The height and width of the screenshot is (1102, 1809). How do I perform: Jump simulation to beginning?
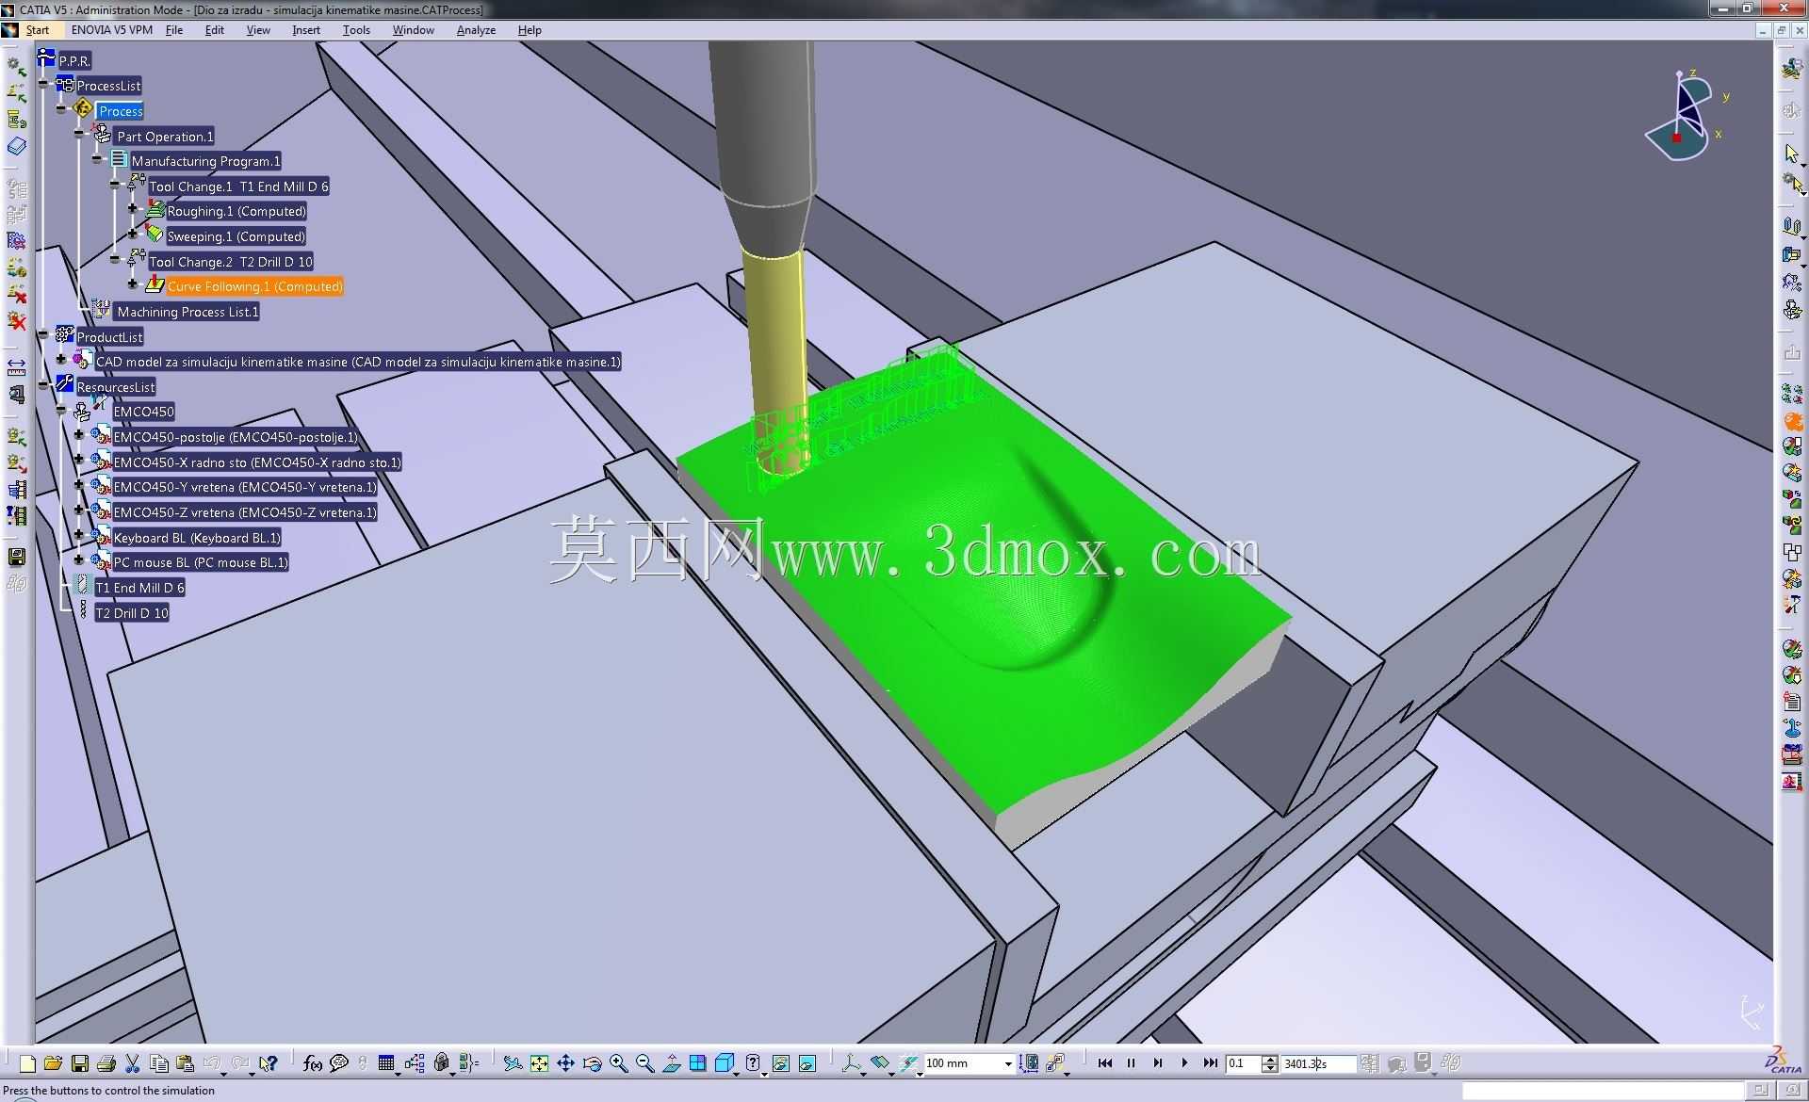tap(1105, 1063)
